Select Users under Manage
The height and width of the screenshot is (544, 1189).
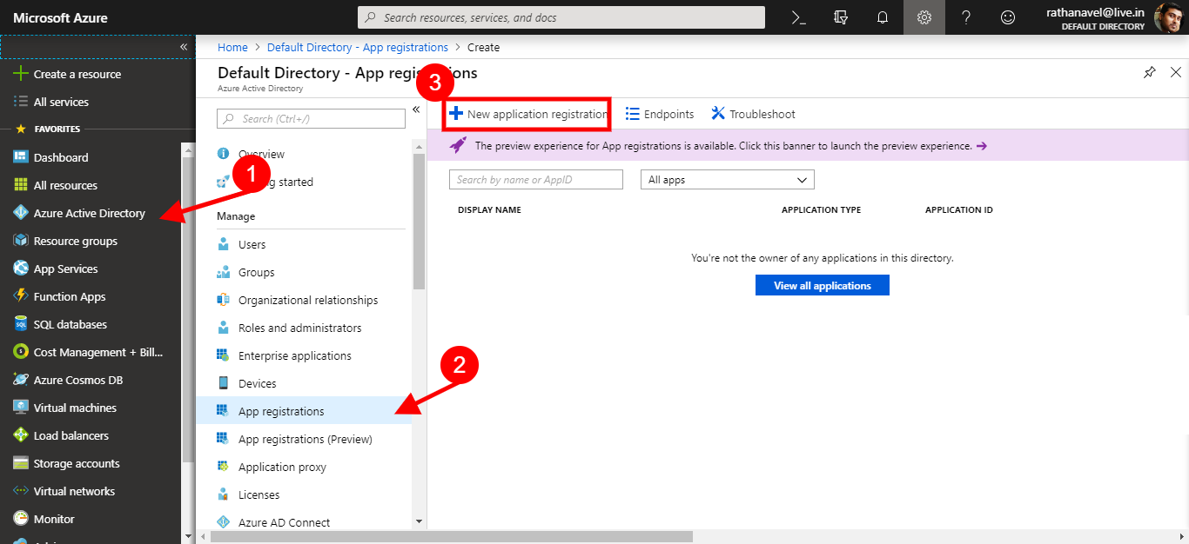251,243
